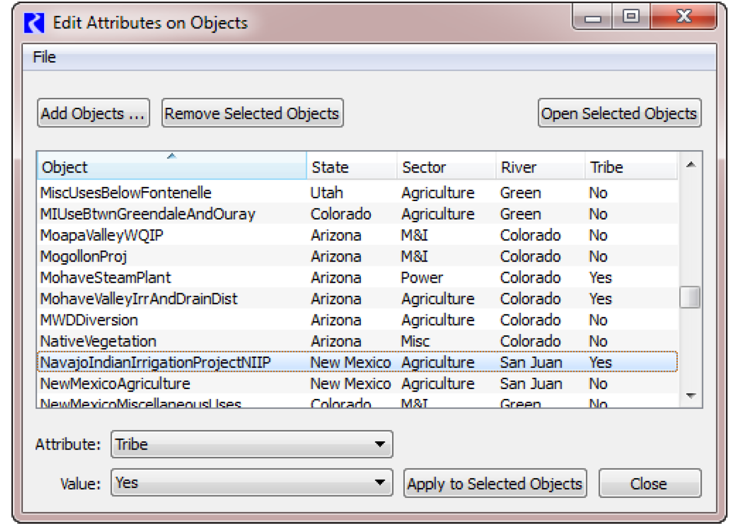Click the RiverWare app icon in title bar
The width and height of the screenshot is (741, 531).
(34, 23)
